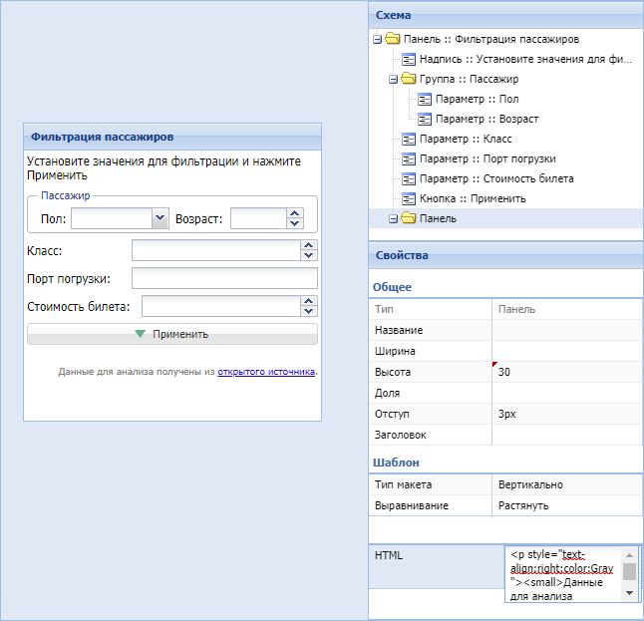Click the icon beside Кнопка :: Применить
The height and width of the screenshot is (621, 644).
tap(409, 199)
